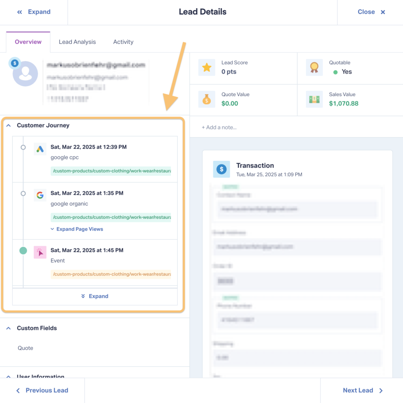Click the Google Ads icon in the journey
Viewport: 403px width, 403px height.
pyautogui.click(x=40, y=149)
